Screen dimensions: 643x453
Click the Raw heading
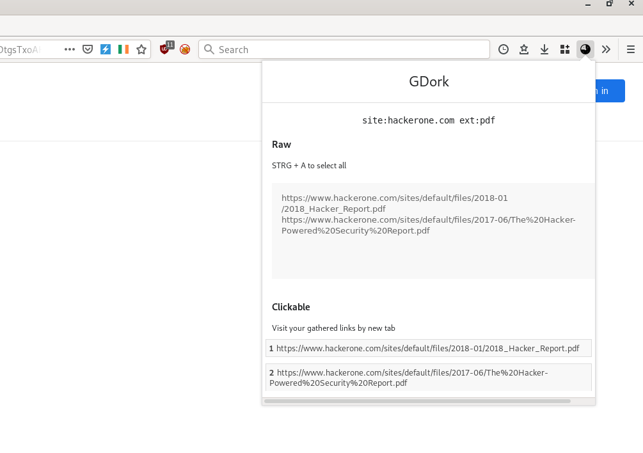coord(282,145)
